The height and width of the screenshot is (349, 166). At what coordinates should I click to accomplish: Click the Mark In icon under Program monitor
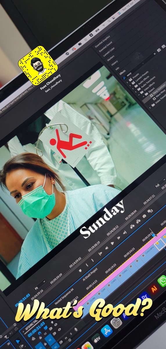pyautogui.click(x=87, y=265)
